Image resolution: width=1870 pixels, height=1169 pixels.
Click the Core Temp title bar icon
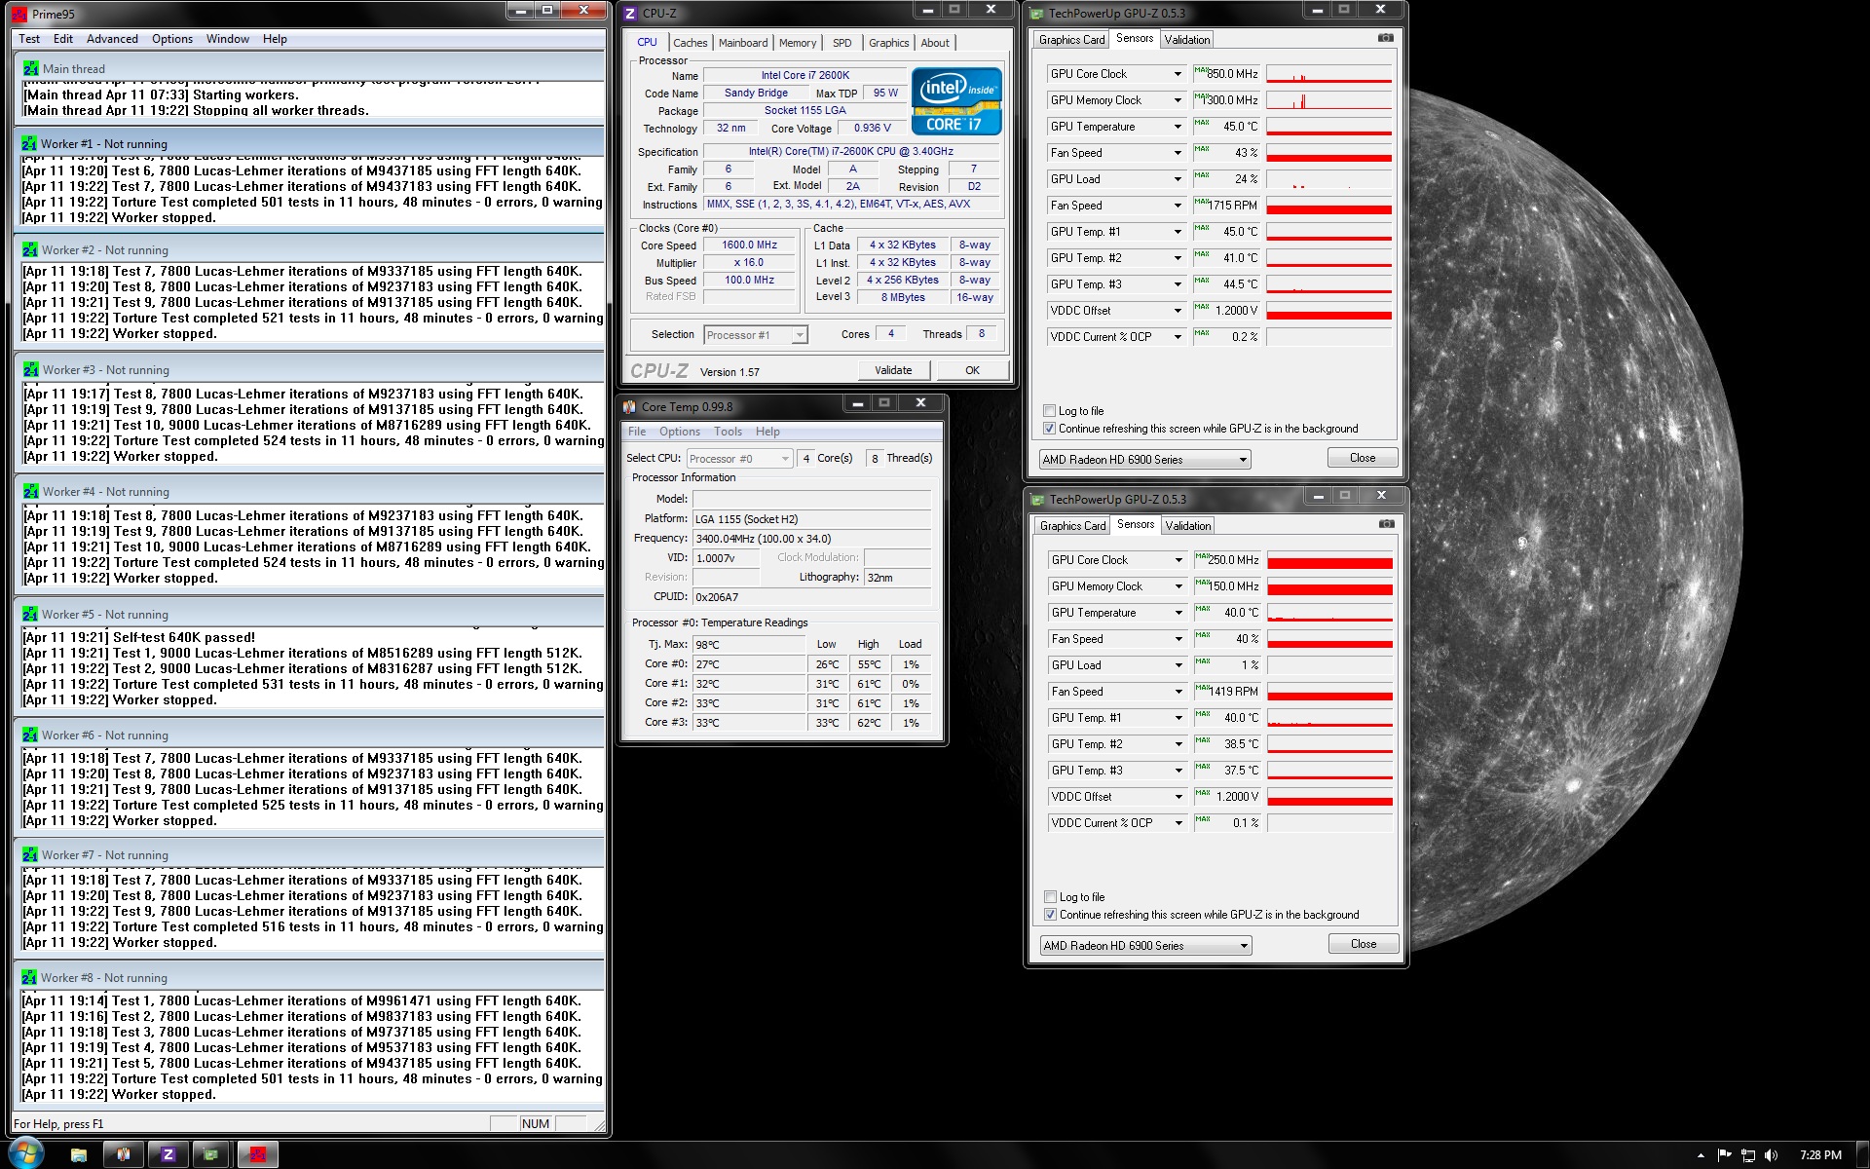[630, 406]
